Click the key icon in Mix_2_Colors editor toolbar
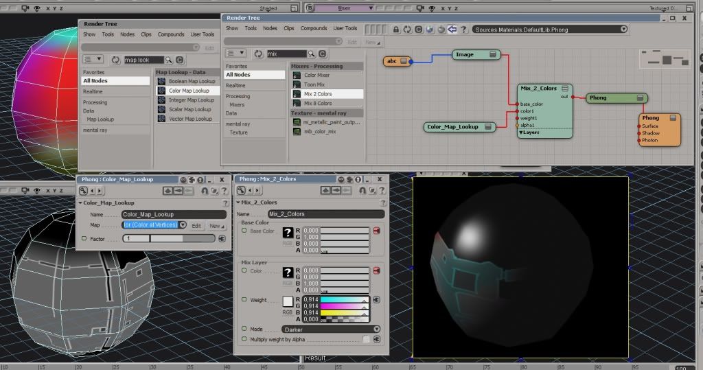703x370 pixels. 242,191
